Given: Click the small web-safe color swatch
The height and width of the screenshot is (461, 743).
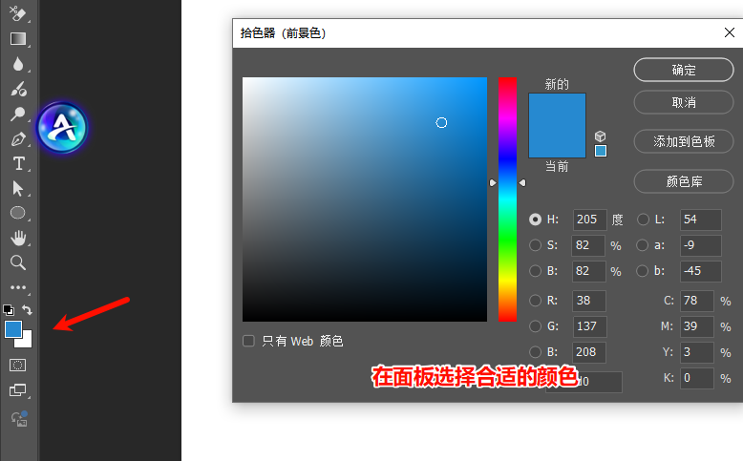Looking at the screenshot, I should coord(601,151).
